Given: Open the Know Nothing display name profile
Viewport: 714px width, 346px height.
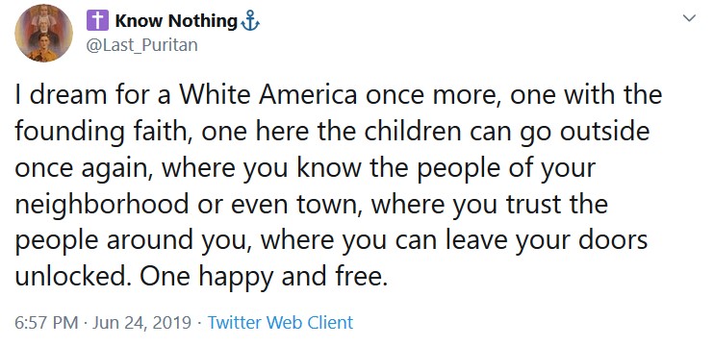Looking at the screenshot, I should coord(176,20).
